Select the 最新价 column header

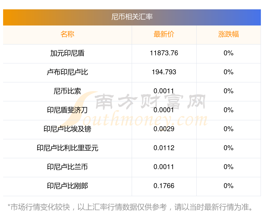pyautogui.click(x=164, y=34)
